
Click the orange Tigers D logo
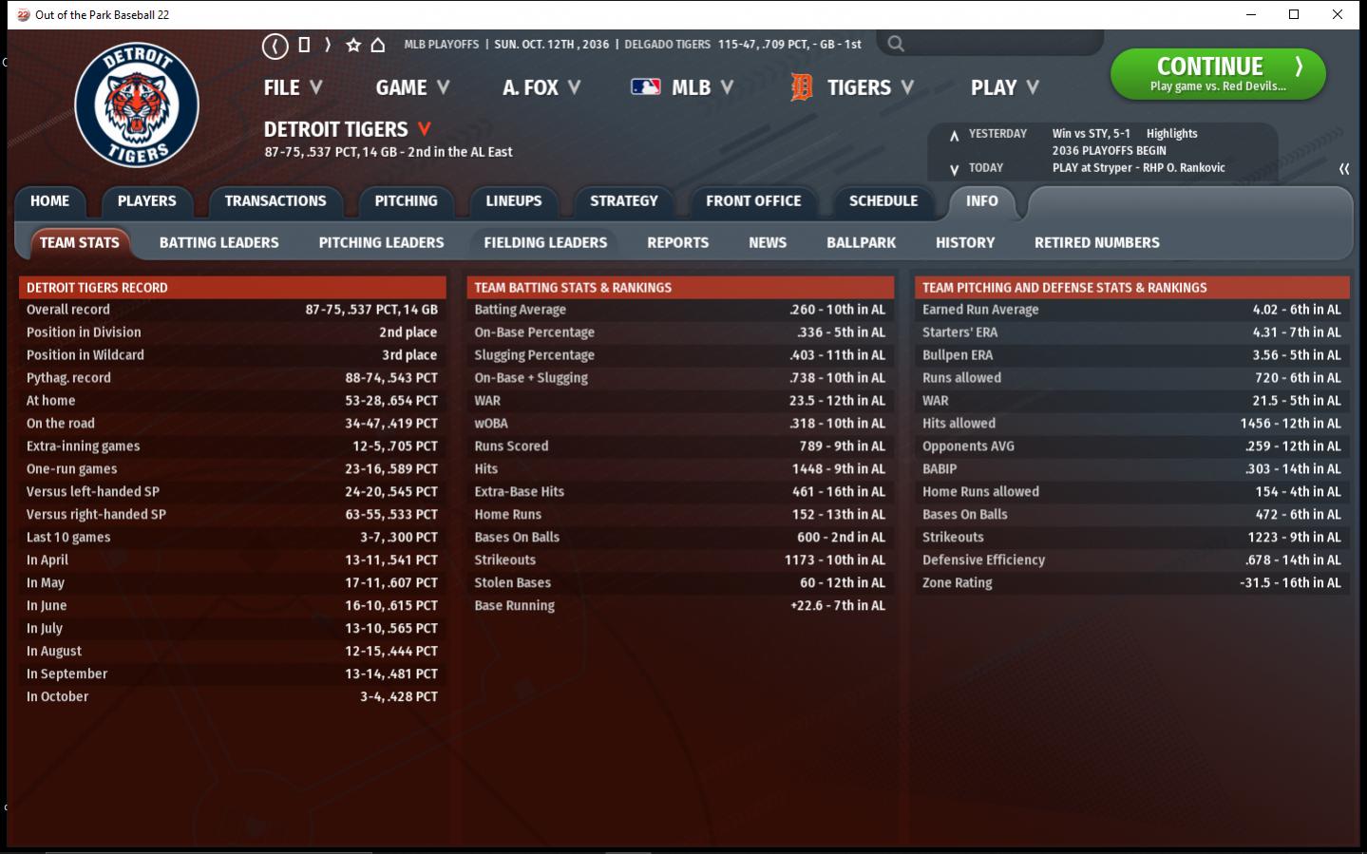(802, 87)
